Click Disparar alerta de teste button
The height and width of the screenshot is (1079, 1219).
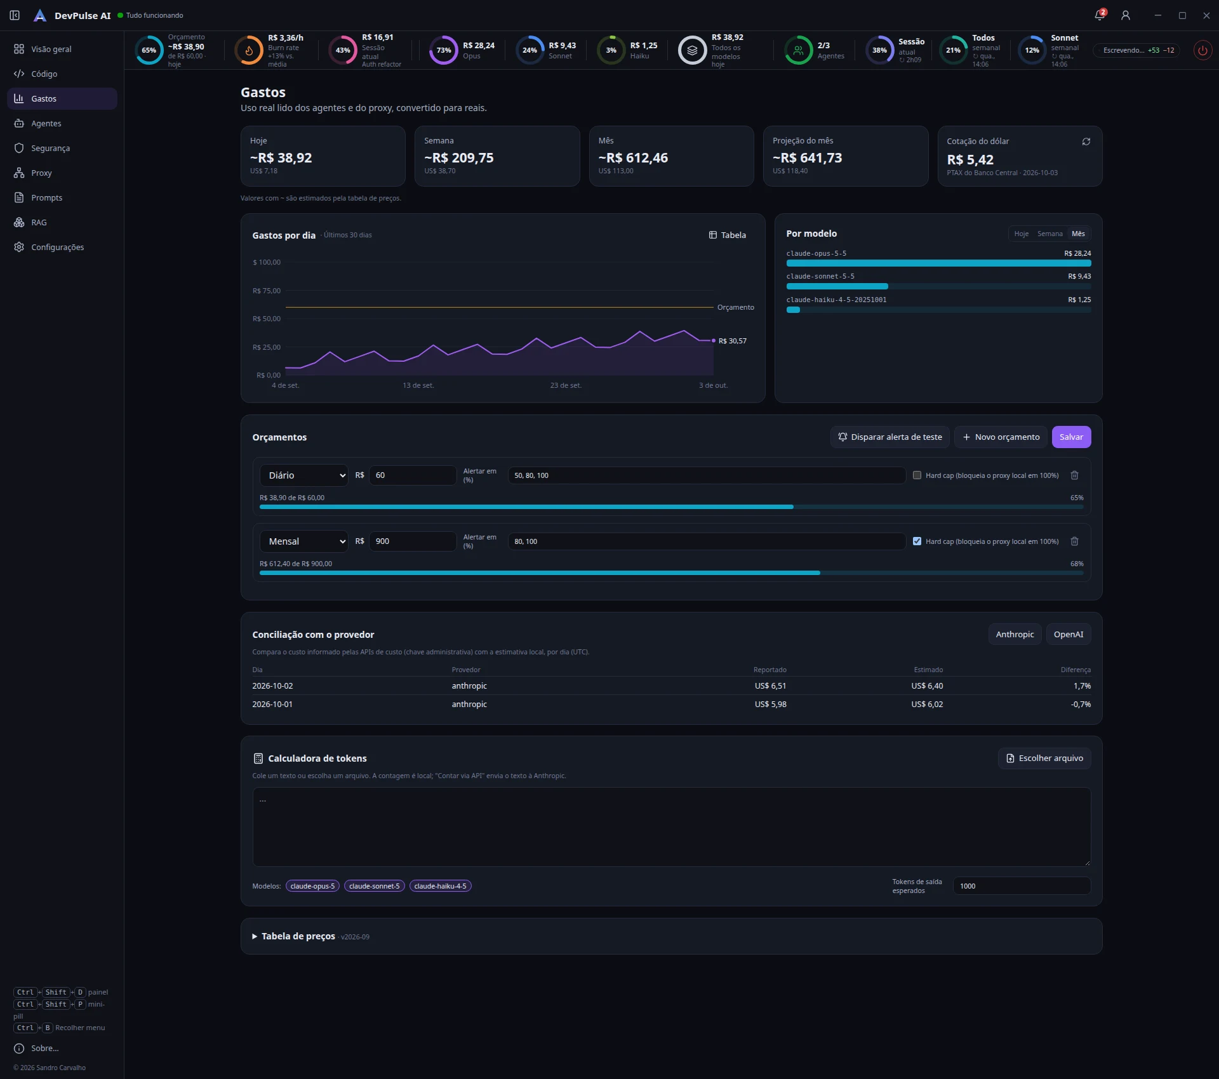point(890,437)
